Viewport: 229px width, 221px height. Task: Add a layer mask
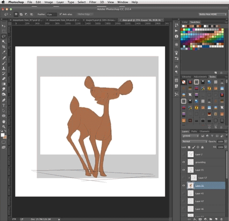(x=200, y=219)
